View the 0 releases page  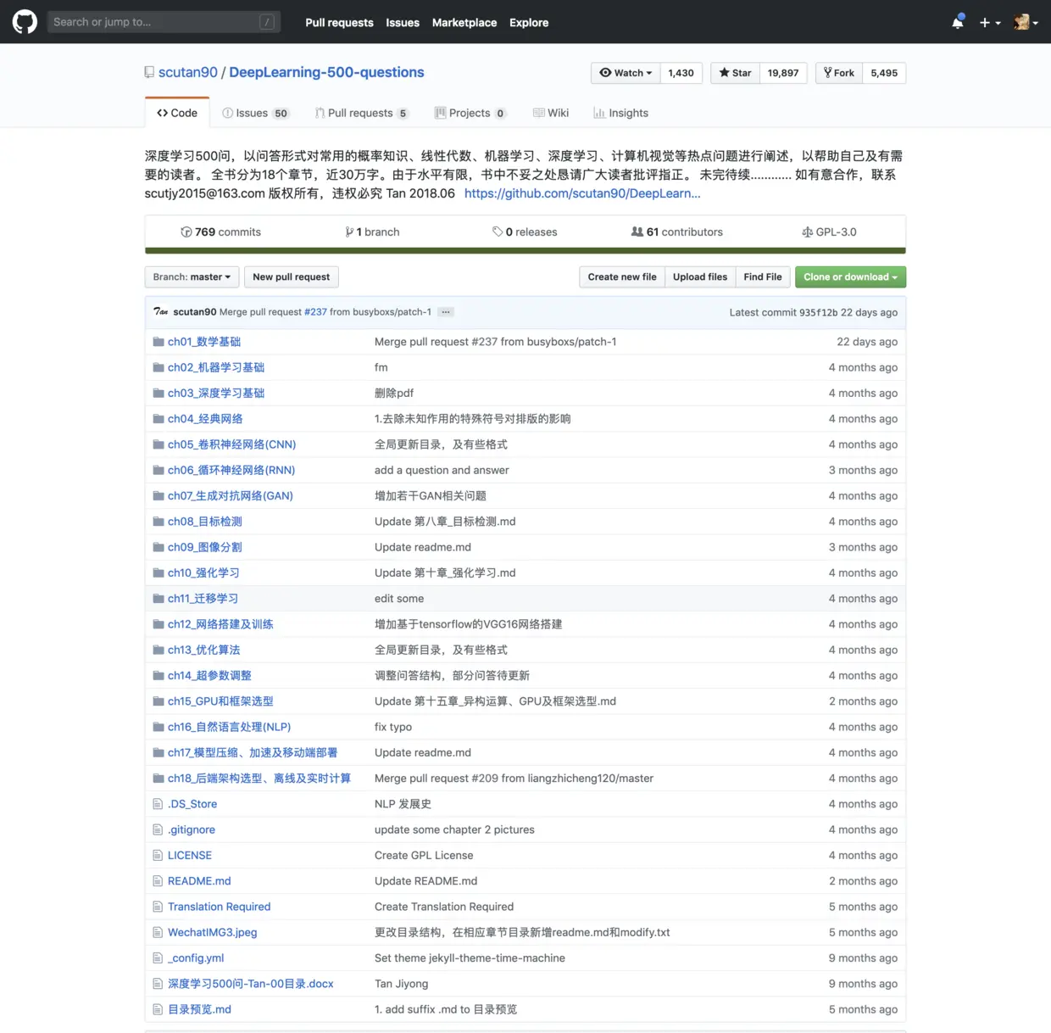coord(525,232)
